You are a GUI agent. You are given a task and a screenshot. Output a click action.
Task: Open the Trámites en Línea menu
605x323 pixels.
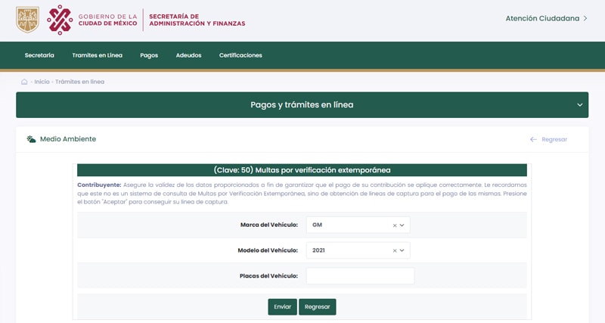[97, 55]
